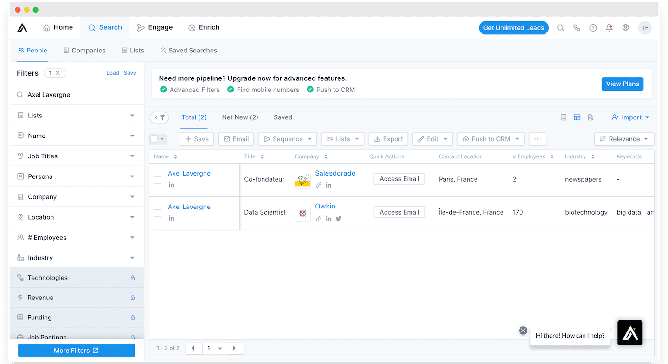The image size is (668, 364).
Task: Click the More Filters button
Action: tap(77, 351)
